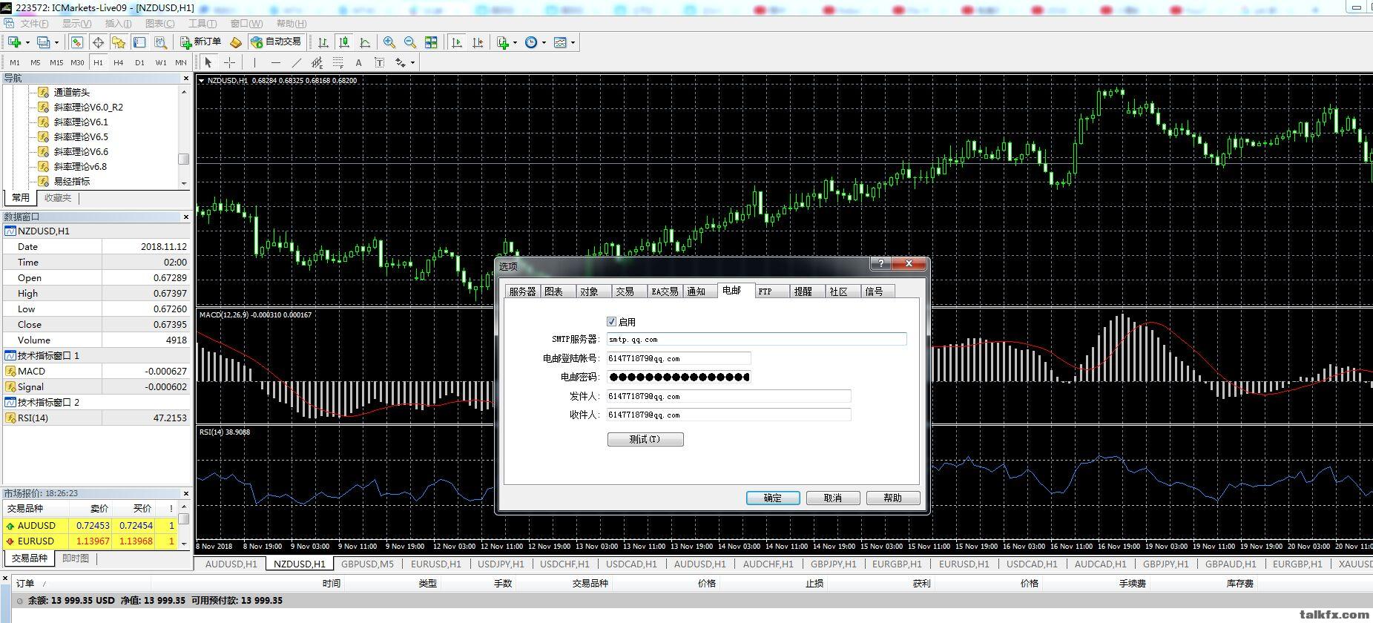Toggle chart auto scroll icon

(x=457, y=42)
